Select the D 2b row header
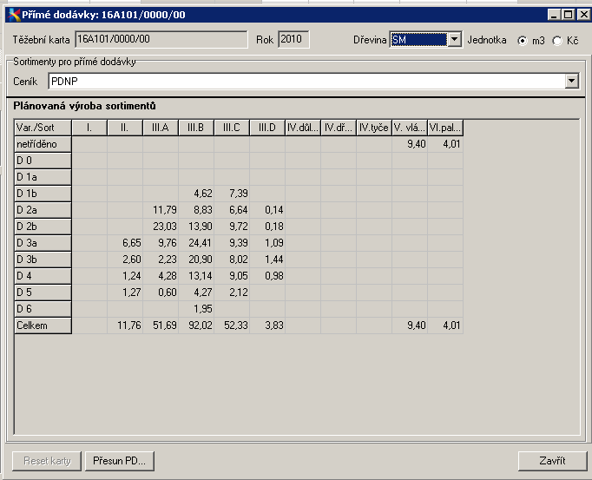Viewport: 592px width, 480px height. 43,227
